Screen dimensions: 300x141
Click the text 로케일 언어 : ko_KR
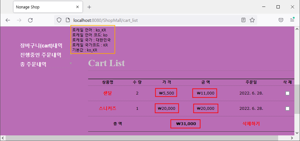[89, 30]
